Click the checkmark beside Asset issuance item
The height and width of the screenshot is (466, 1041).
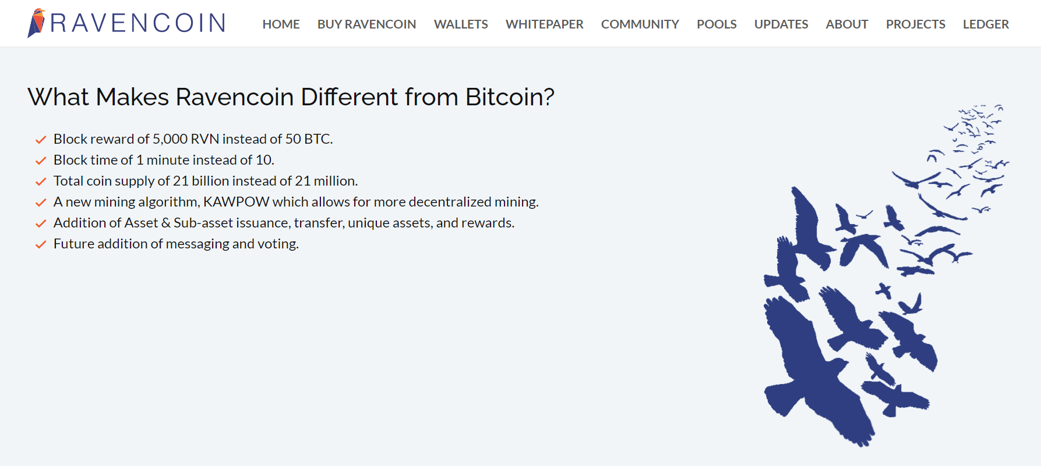click(41, 223)
